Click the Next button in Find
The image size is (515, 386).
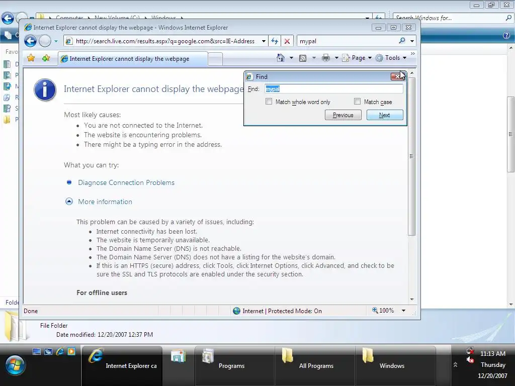pyautogui.click(x=385, y=115)
